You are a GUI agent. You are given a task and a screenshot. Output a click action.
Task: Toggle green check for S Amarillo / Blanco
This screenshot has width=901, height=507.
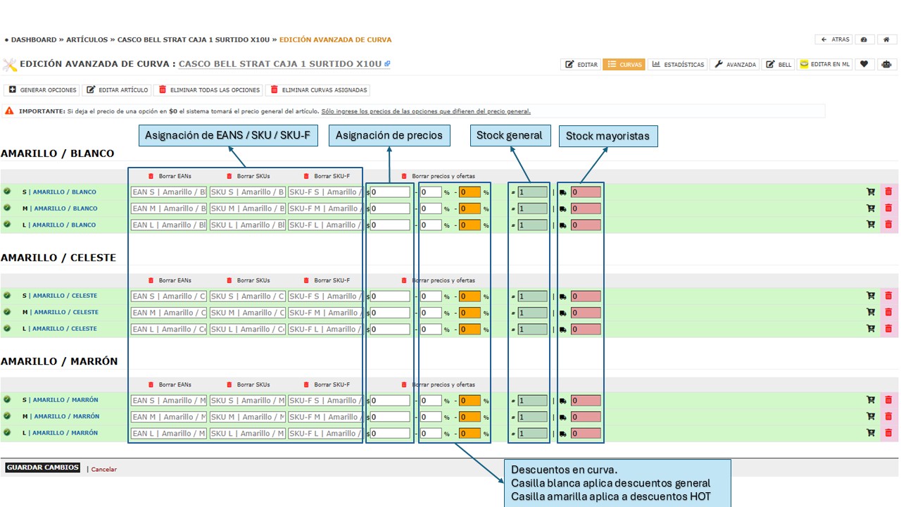click(x=7, y=192)
